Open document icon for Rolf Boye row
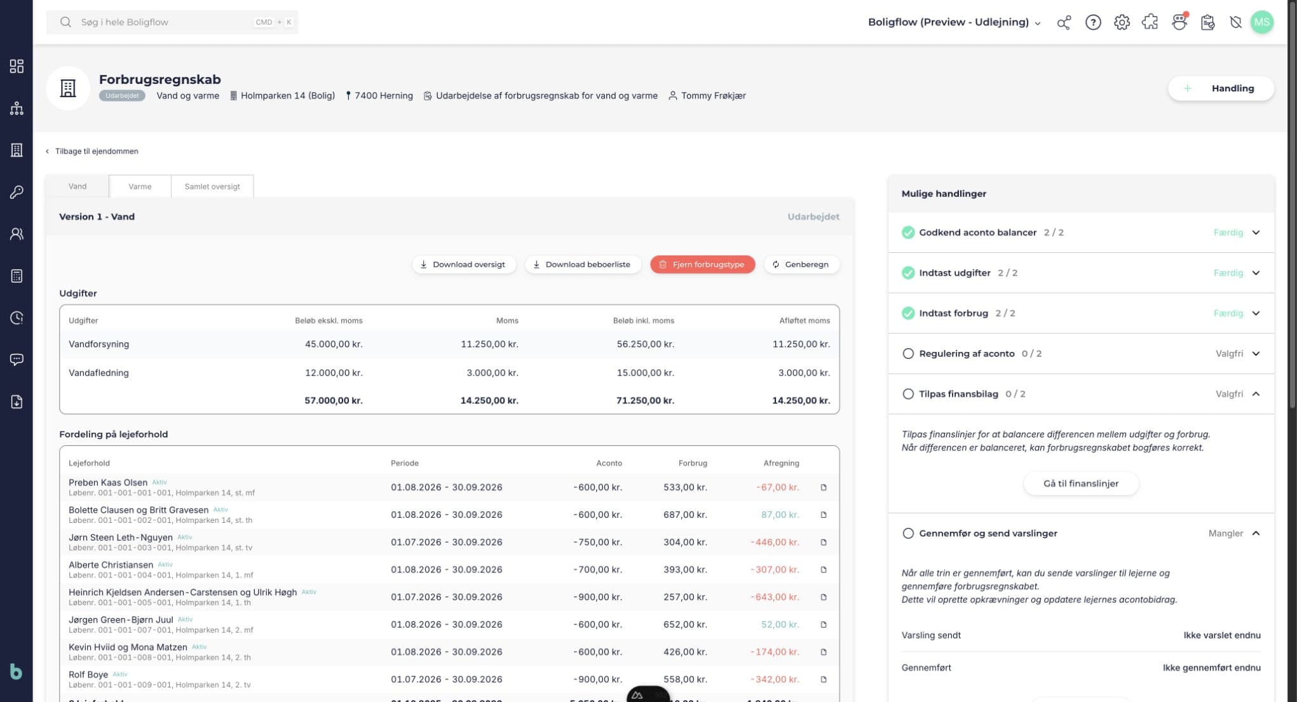Screen dimensions: 1297x702 (x=824, y=679)
